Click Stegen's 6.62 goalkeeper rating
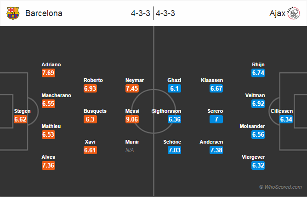The image size is (307, 197). 20,119
